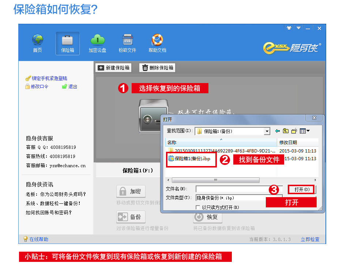Screen dimensions: 362x267
Task: Click the arrow icon on 备份 button
Action: (x=122, y=217)
